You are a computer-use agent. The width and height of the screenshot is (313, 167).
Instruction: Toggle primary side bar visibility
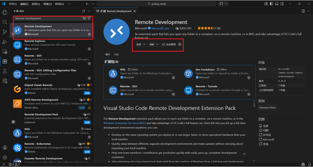tap(271, 4)
